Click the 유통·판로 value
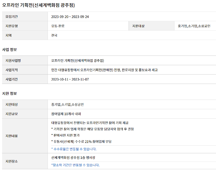Image resolution: width=216 pixels, height=171 pixels. pos(58,26)
